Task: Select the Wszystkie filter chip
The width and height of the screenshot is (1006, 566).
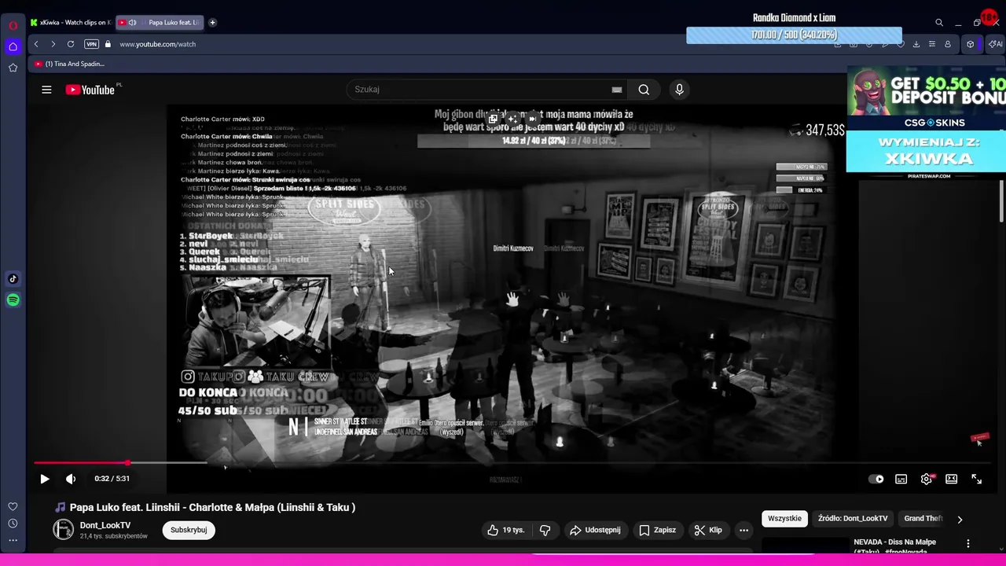Action: [x=784, y=518]
